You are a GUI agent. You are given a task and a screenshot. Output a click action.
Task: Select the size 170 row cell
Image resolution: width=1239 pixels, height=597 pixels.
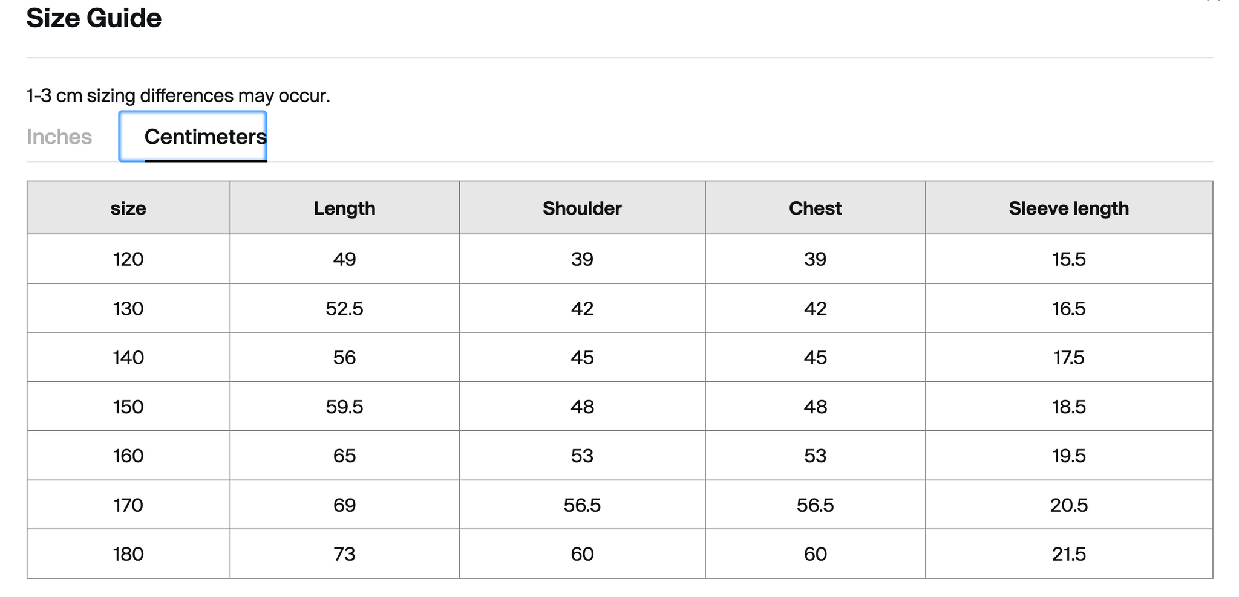[128, 505]
